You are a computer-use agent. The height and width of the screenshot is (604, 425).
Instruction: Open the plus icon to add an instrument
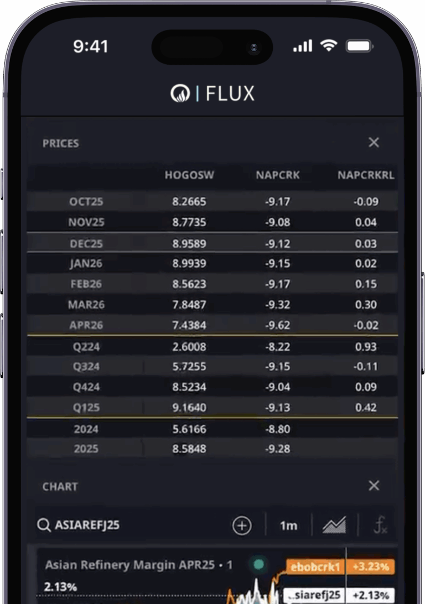point(241,524)
